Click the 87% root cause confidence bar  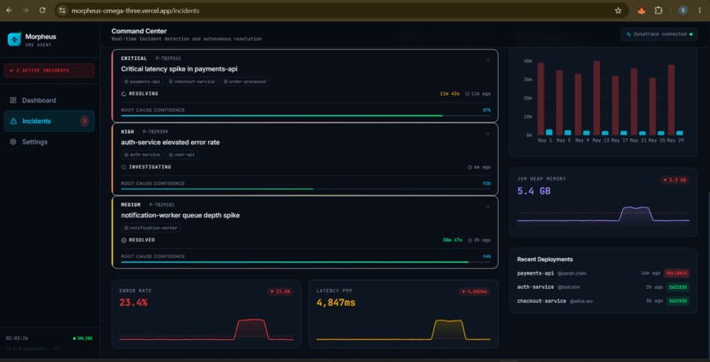[306, 115]
